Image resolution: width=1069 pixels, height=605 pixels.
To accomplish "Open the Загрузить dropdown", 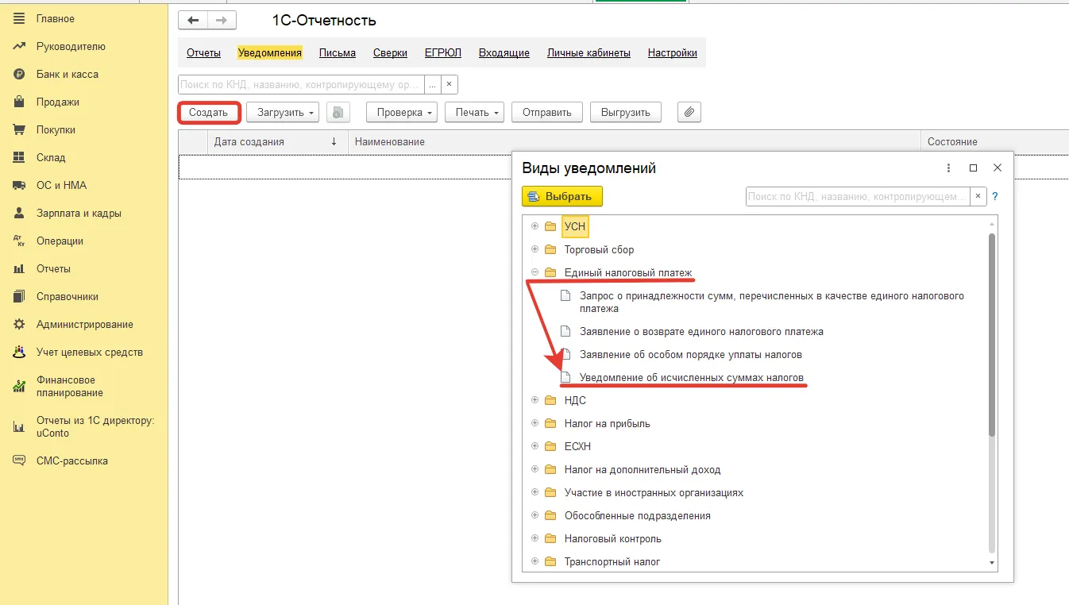I will point(283,112).
